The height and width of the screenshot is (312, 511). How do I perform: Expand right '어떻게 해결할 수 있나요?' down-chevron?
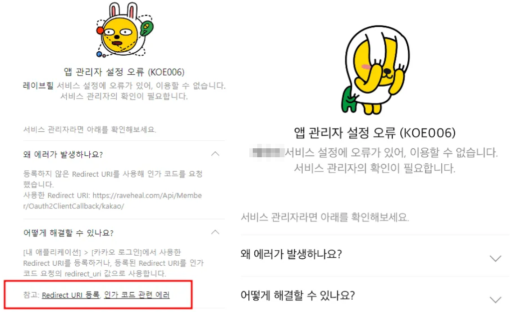coord(496,300)
